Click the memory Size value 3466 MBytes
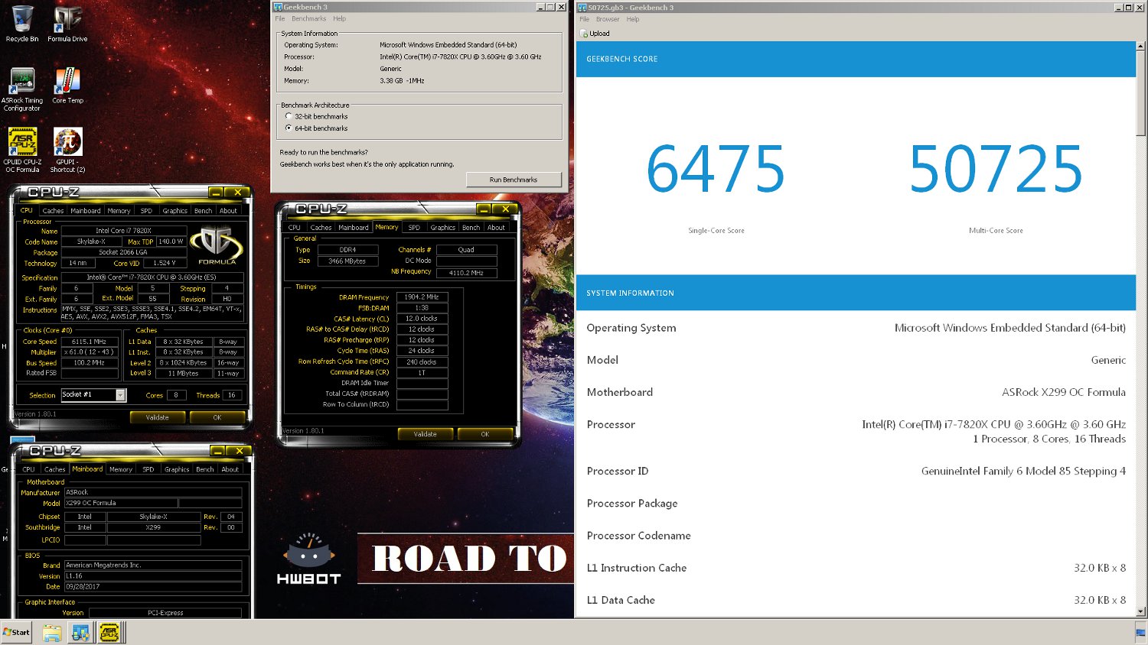Image resolution: width=1148 pixels, height=645 pixels. [347, 261]
